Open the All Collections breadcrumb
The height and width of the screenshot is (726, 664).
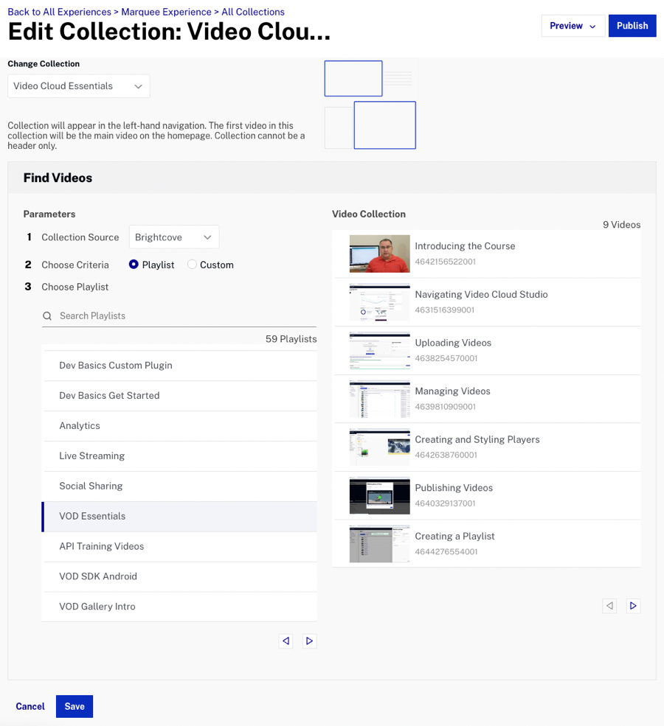[x=253, y=12]
